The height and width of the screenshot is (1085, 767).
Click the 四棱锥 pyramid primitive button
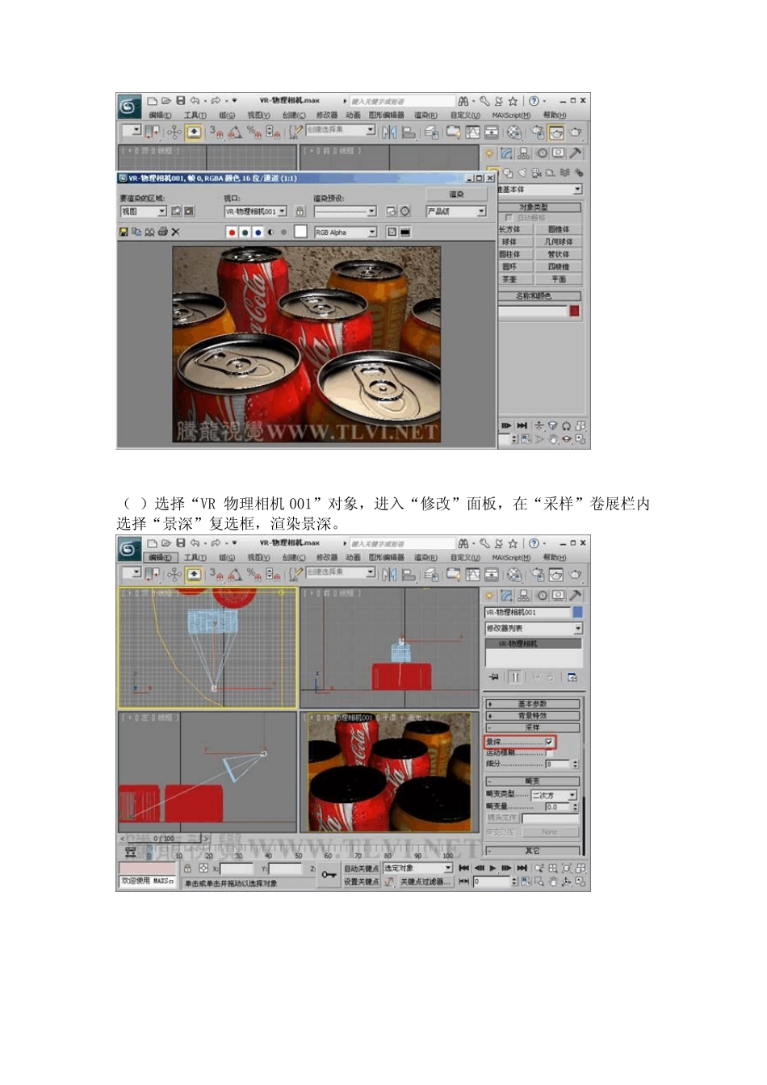click(558, 267)
